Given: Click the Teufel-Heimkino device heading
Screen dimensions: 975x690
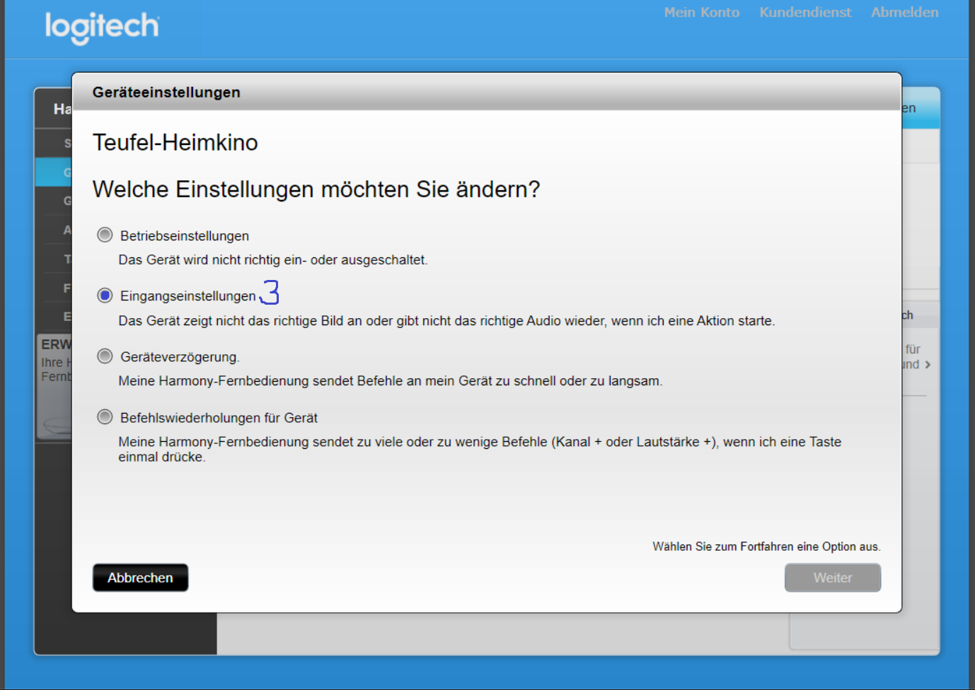Looking at the screenshot, I should [x=175, y=143].
